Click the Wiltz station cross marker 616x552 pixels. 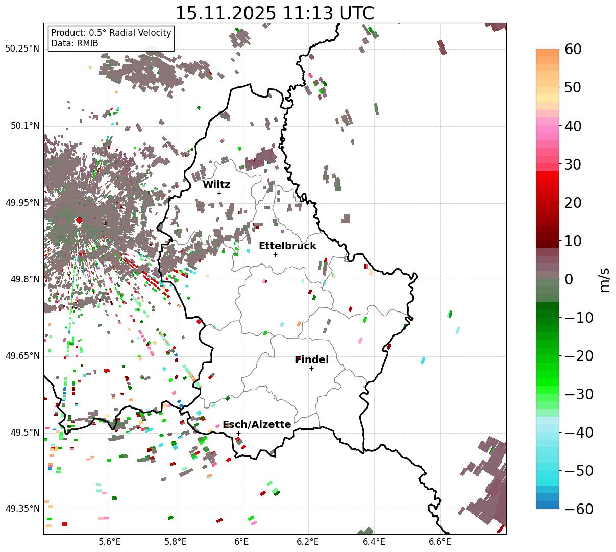[219, 193]
